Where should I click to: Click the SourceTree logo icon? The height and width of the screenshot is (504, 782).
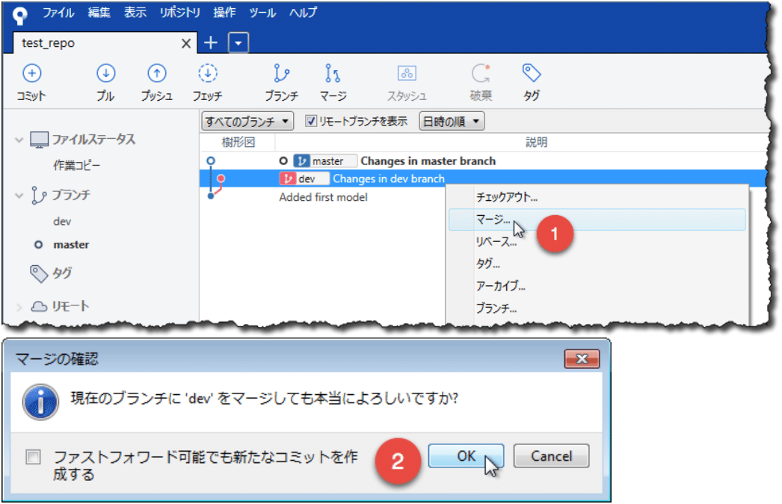[19, 16]
